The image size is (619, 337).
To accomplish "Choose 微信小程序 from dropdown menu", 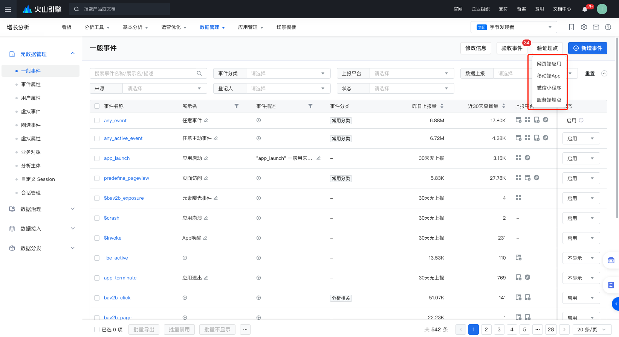I will coord(549,88).
